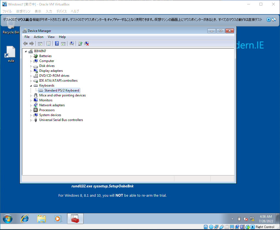This screenshot has width=280, height=230.
Task: Click the Device Manager toolbox taskbar button
Action: click(75, 219)
